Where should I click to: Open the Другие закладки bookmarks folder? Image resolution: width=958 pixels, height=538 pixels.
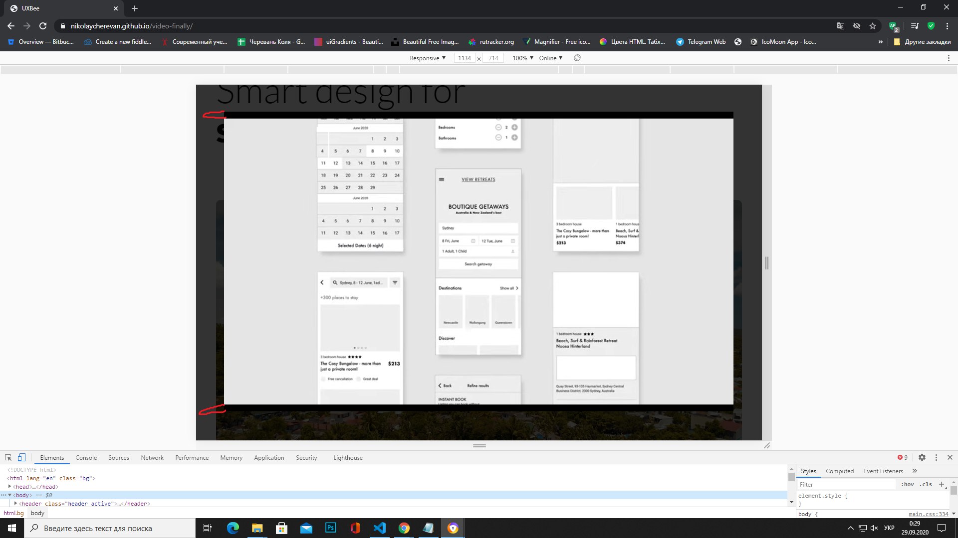[922, 42]
